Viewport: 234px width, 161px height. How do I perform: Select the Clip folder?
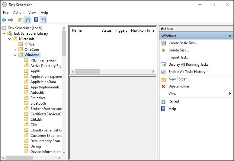click(34, 125)
